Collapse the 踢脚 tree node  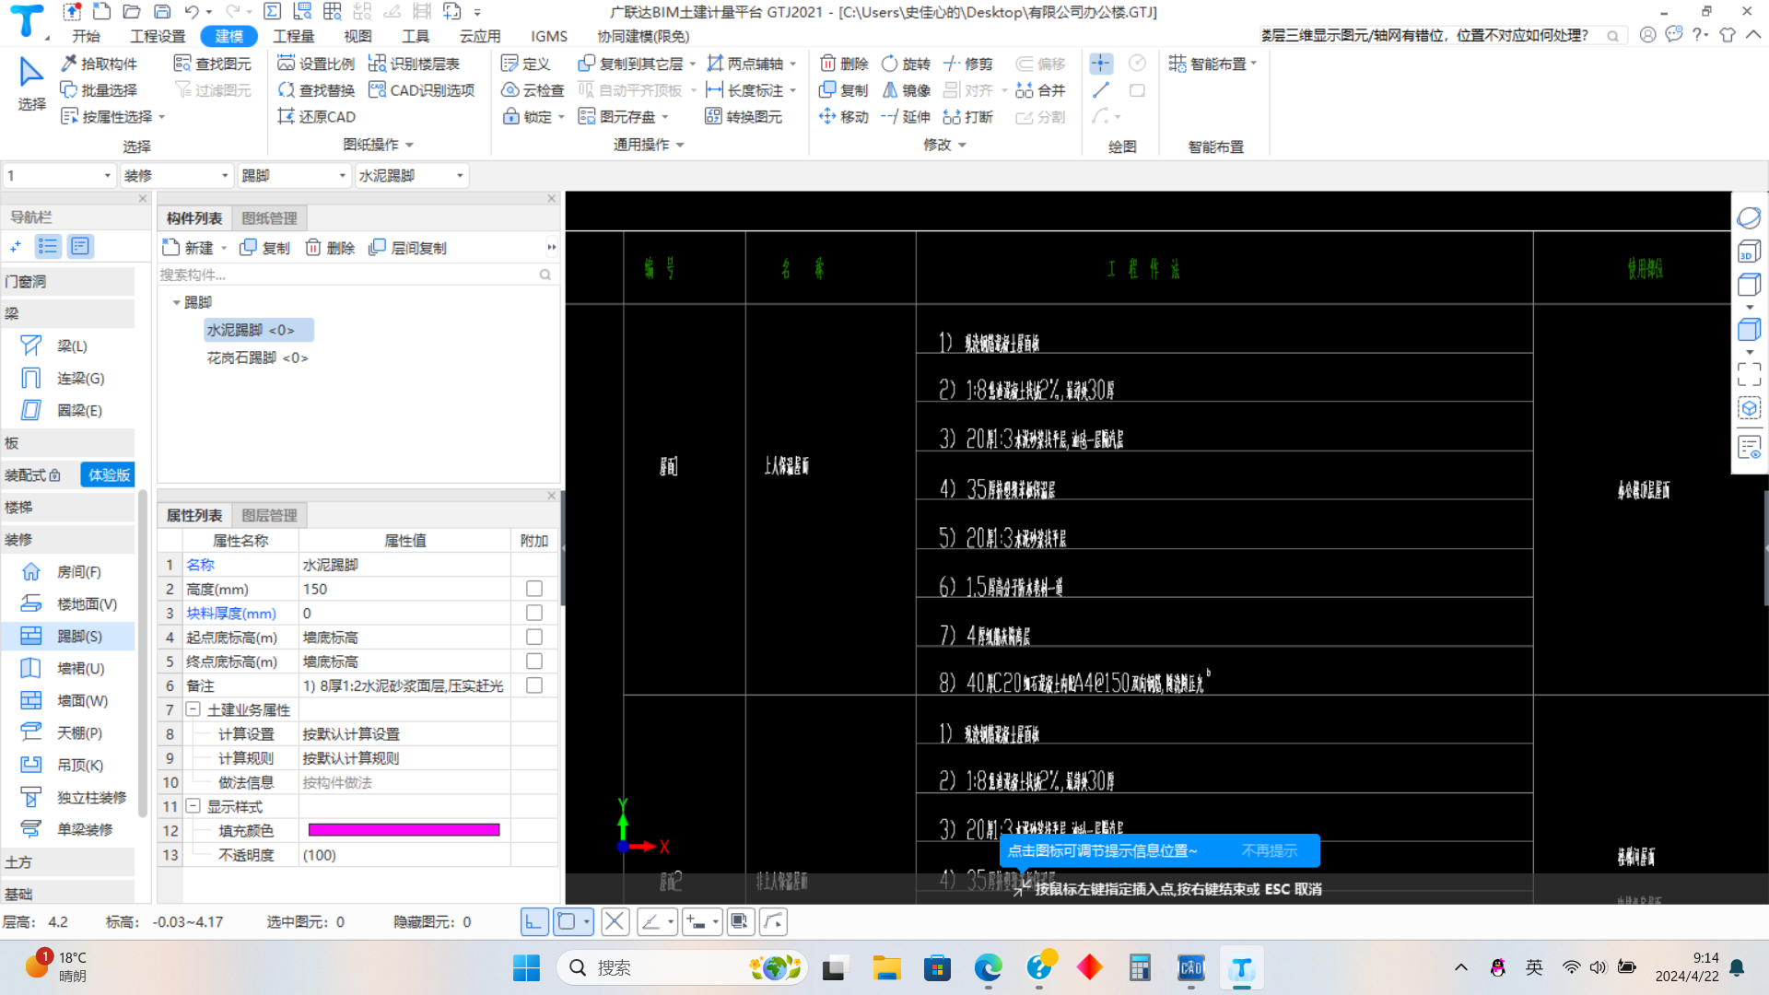[x=177, y=303]
